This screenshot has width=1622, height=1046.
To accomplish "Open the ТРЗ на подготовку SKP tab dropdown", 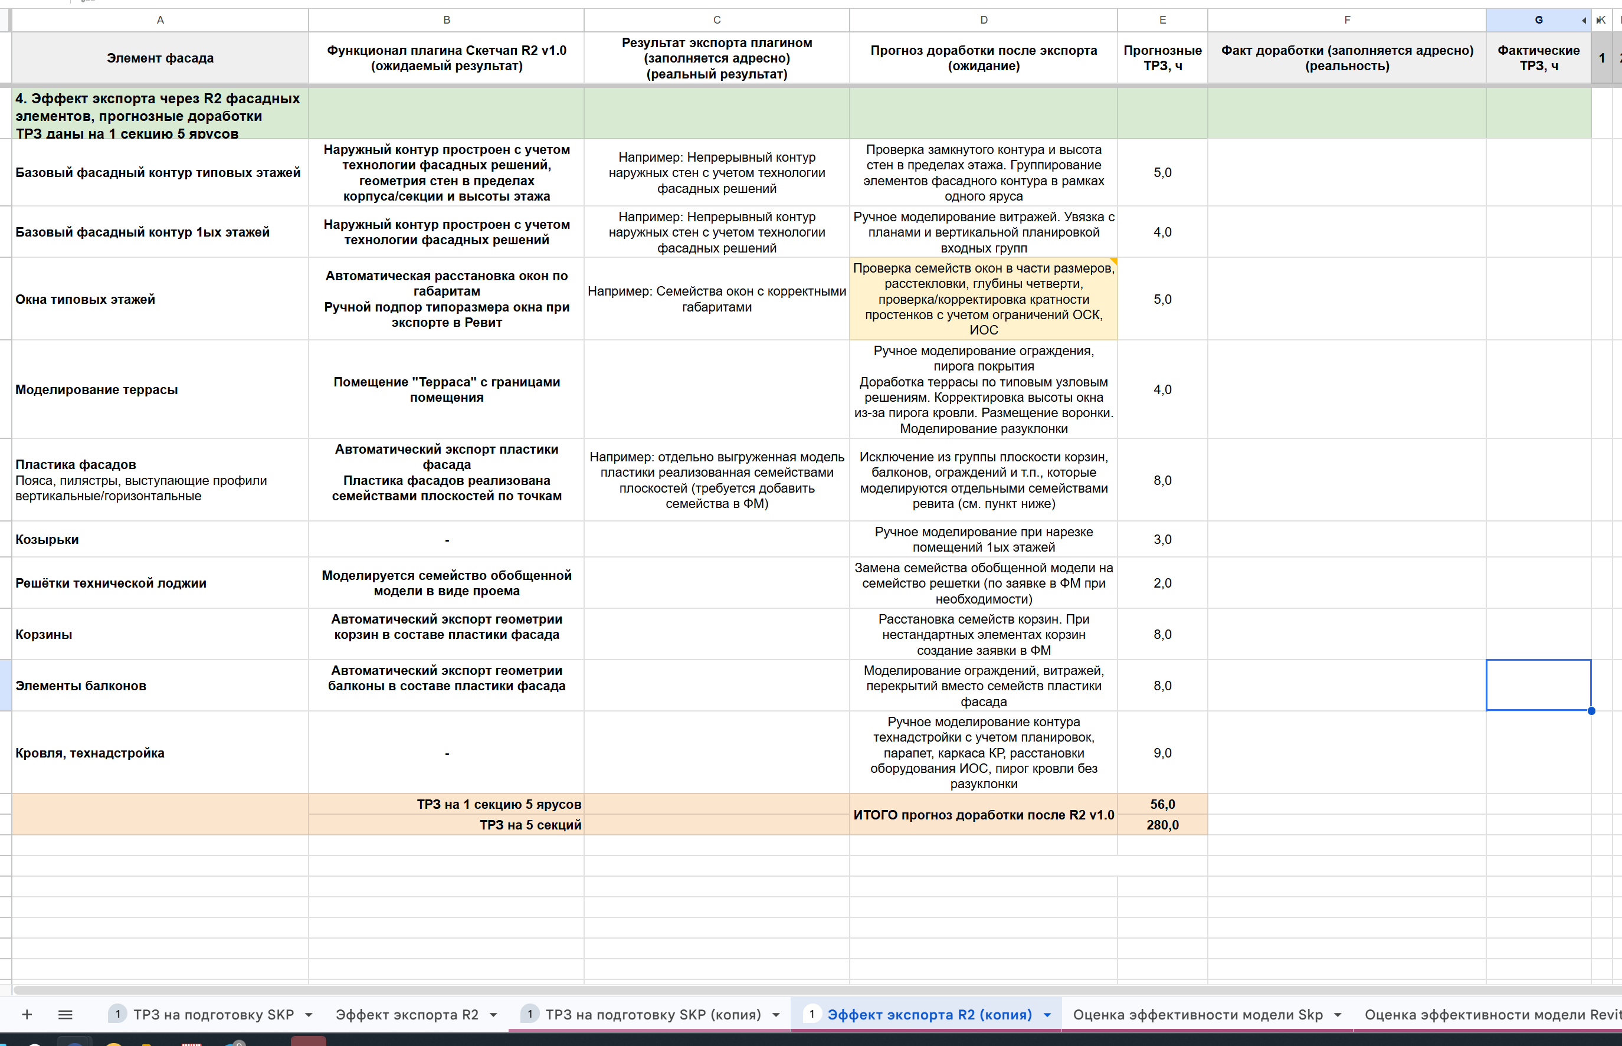I will (309, 1015).
